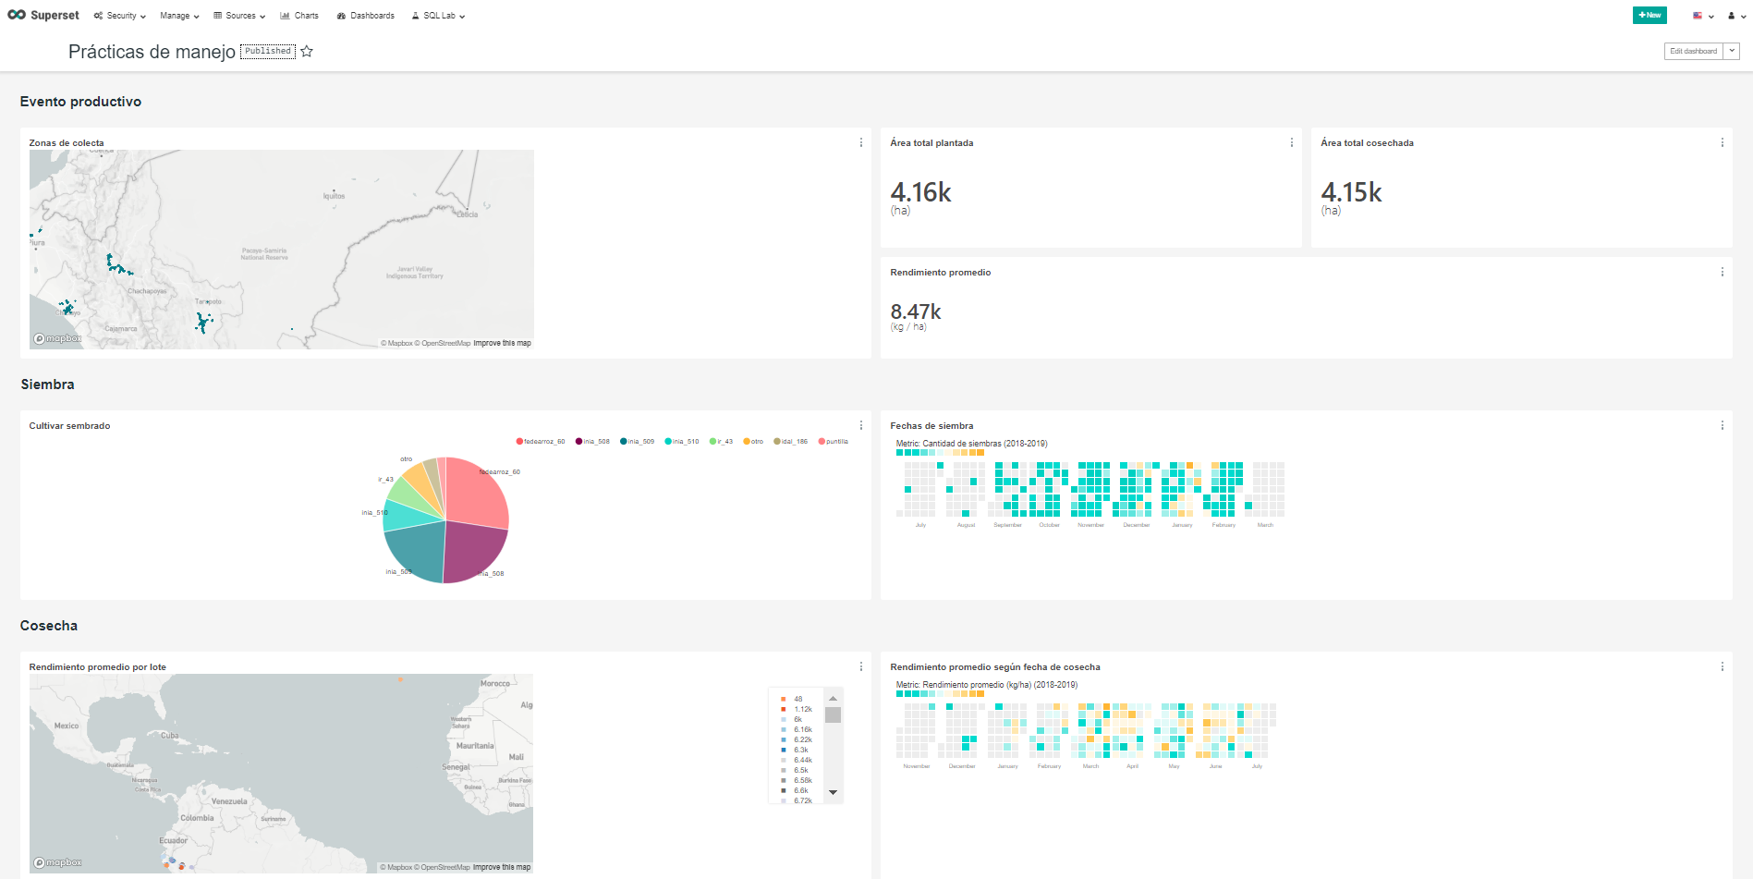Click the OpenStreetMap attribution on Zonas de colecta map
This screenshot has height=879, width=1753.
click(443, 343)
